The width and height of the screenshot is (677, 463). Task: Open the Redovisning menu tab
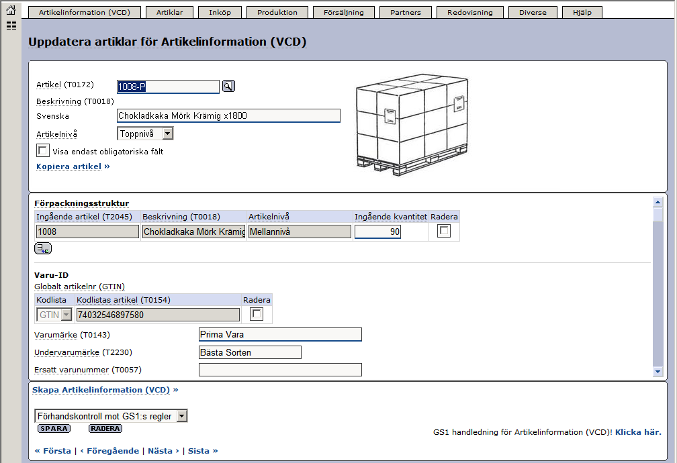click(x=469, y=13)
